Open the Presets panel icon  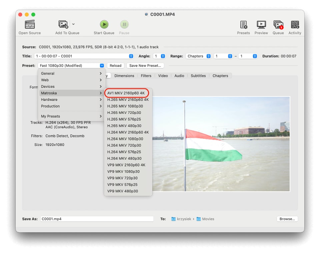coord(243,25)
